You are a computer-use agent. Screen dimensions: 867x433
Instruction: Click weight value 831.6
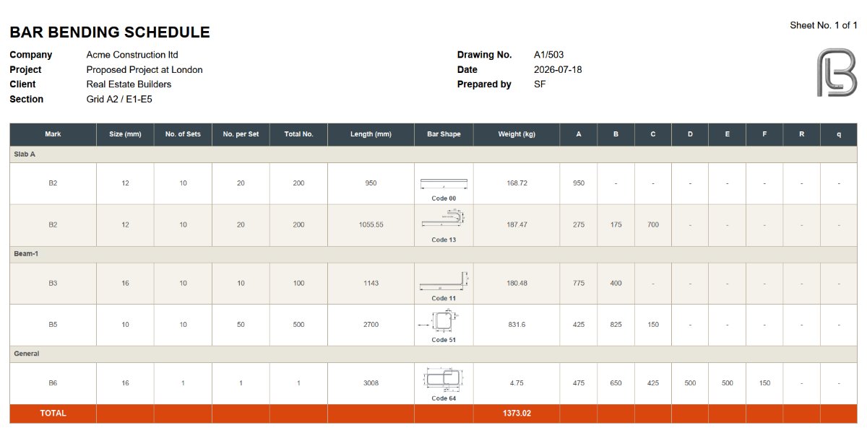517,325
